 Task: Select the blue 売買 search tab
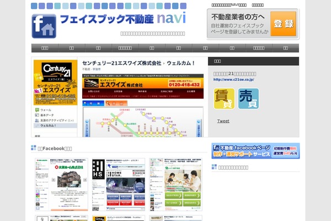[x=93, y=103]
